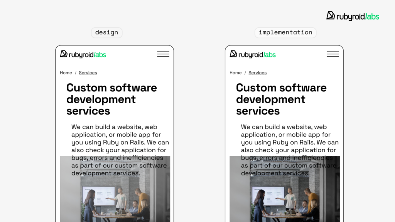Click "Custom software development services" heading in design mockup

click(x=111, y=99)
